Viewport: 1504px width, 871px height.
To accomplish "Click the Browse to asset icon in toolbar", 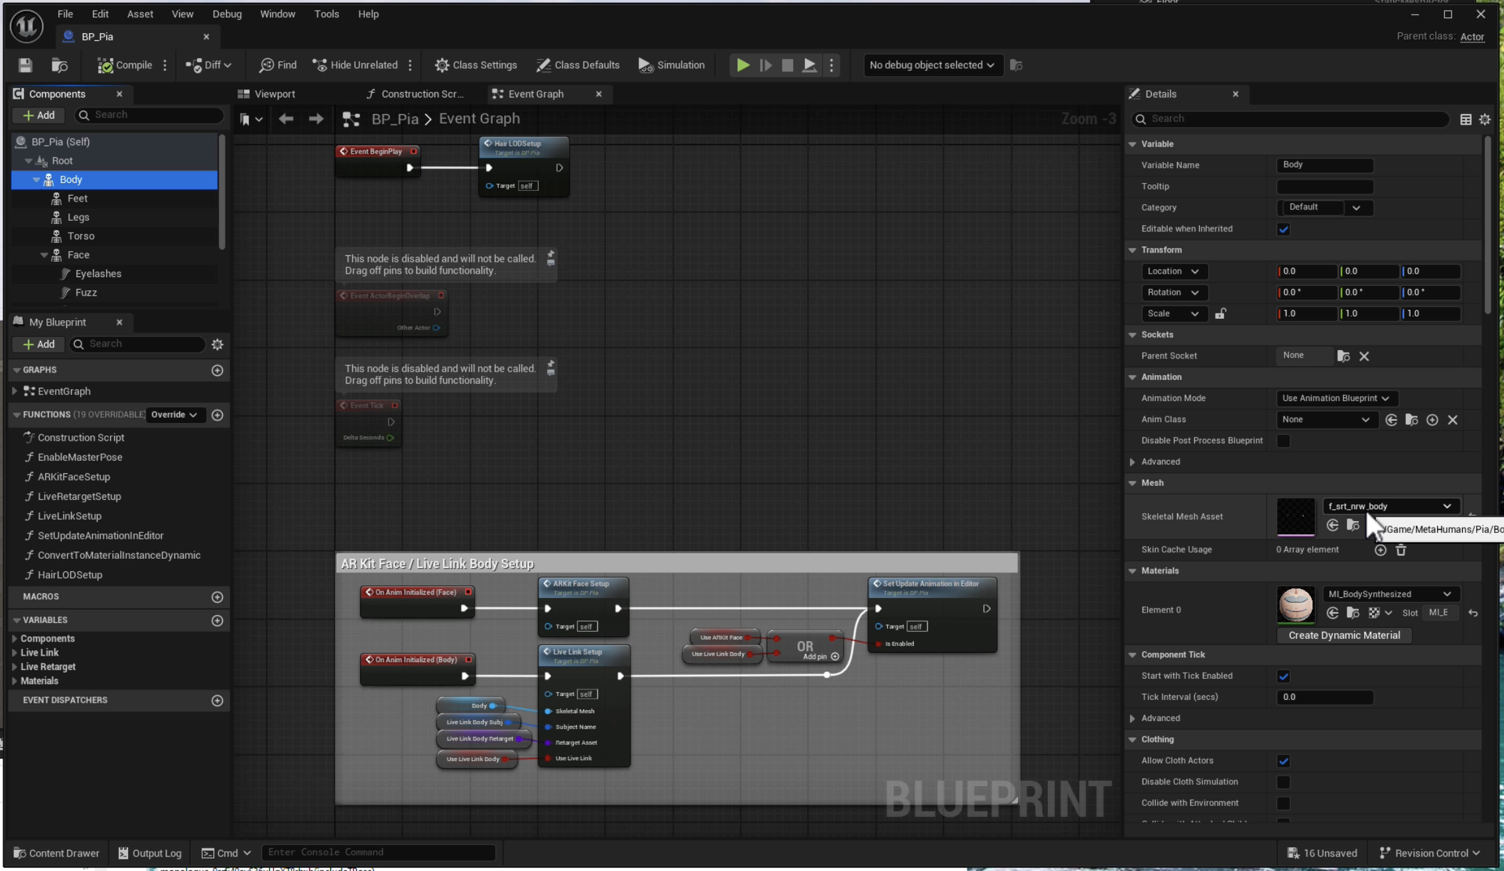I will tap(60, 65).
